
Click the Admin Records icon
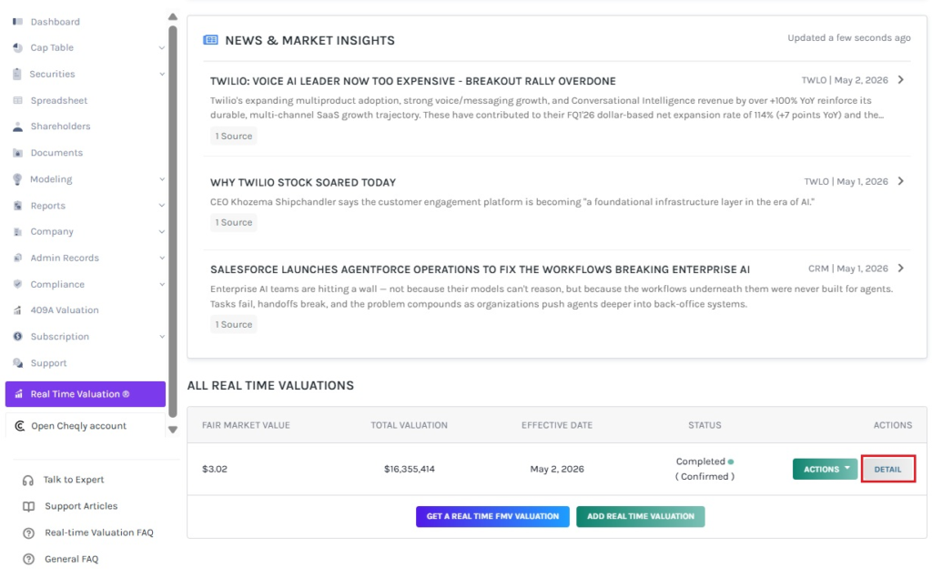coord(18,258)
